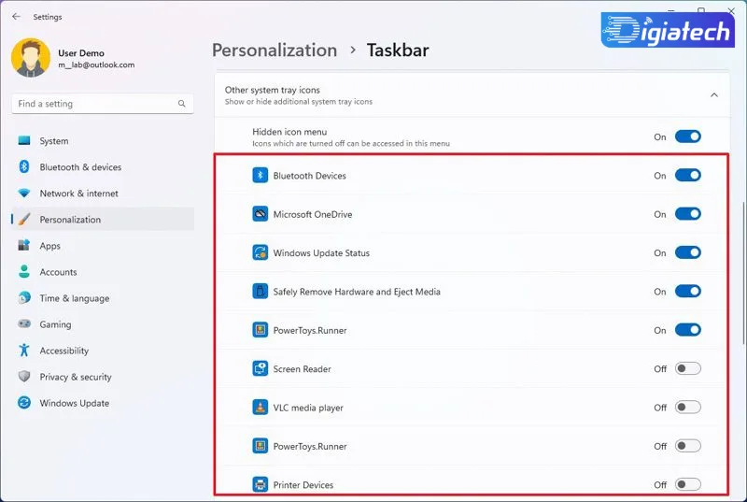This screenshot has height=502, width=747.
Task: Open Network & internet settings
Action: point(103,194)
